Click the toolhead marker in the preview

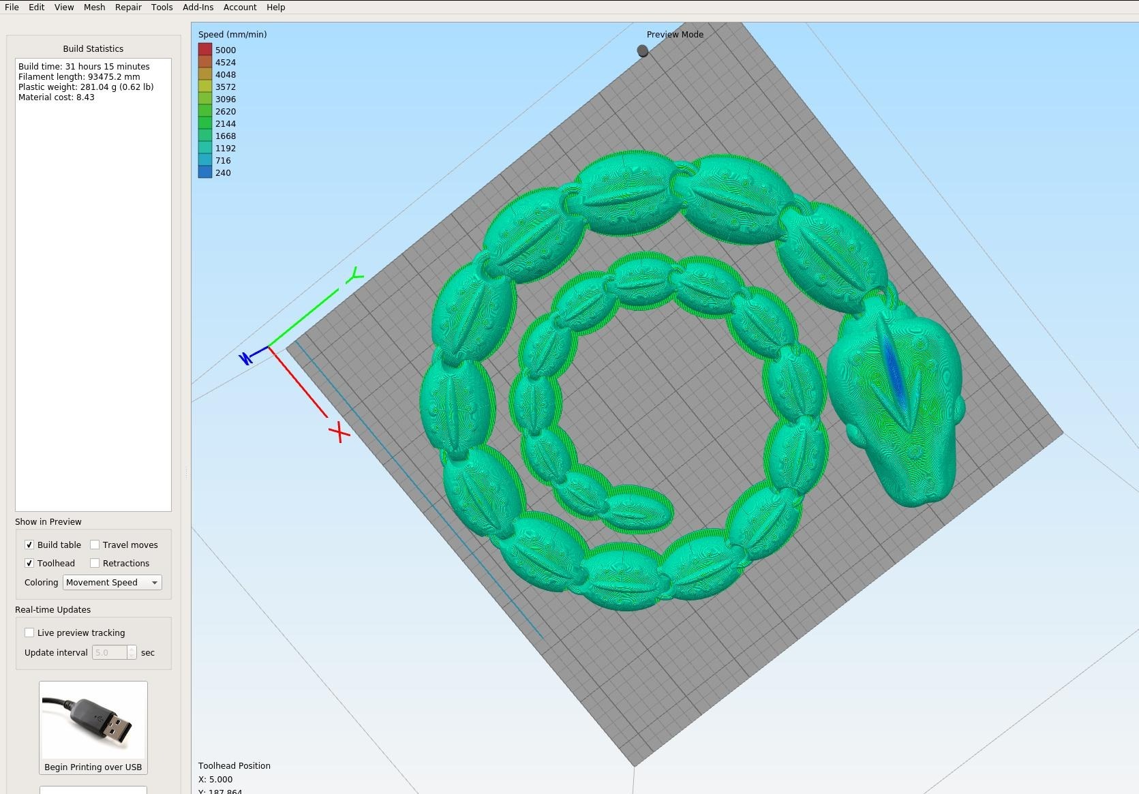(x=642, y=50)
